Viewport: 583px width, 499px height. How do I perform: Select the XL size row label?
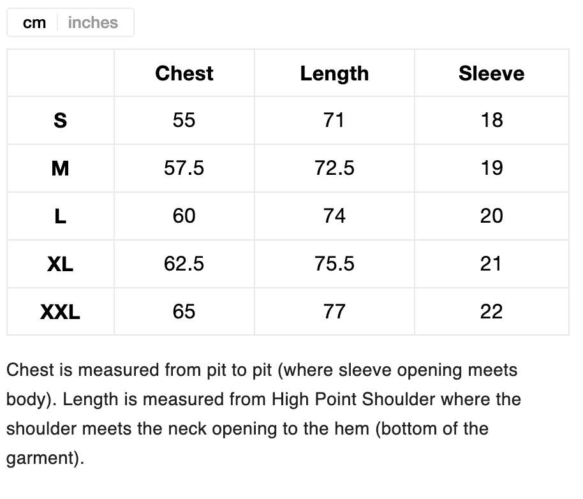(61, 264)
